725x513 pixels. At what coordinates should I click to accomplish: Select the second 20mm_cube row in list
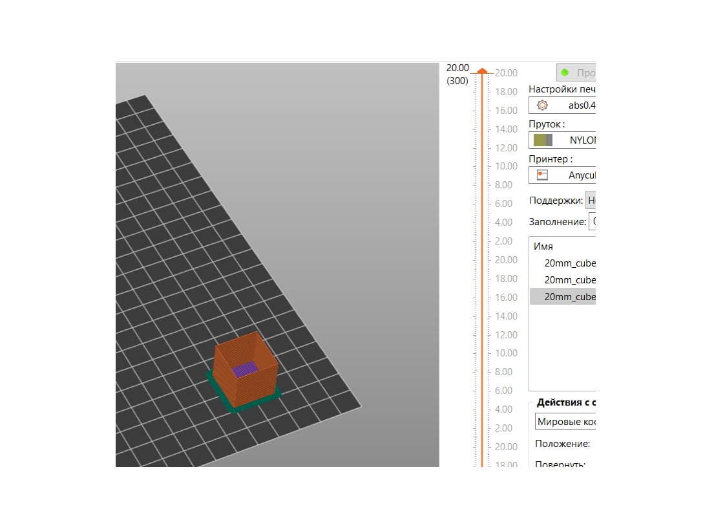click(x=563, y=279)
